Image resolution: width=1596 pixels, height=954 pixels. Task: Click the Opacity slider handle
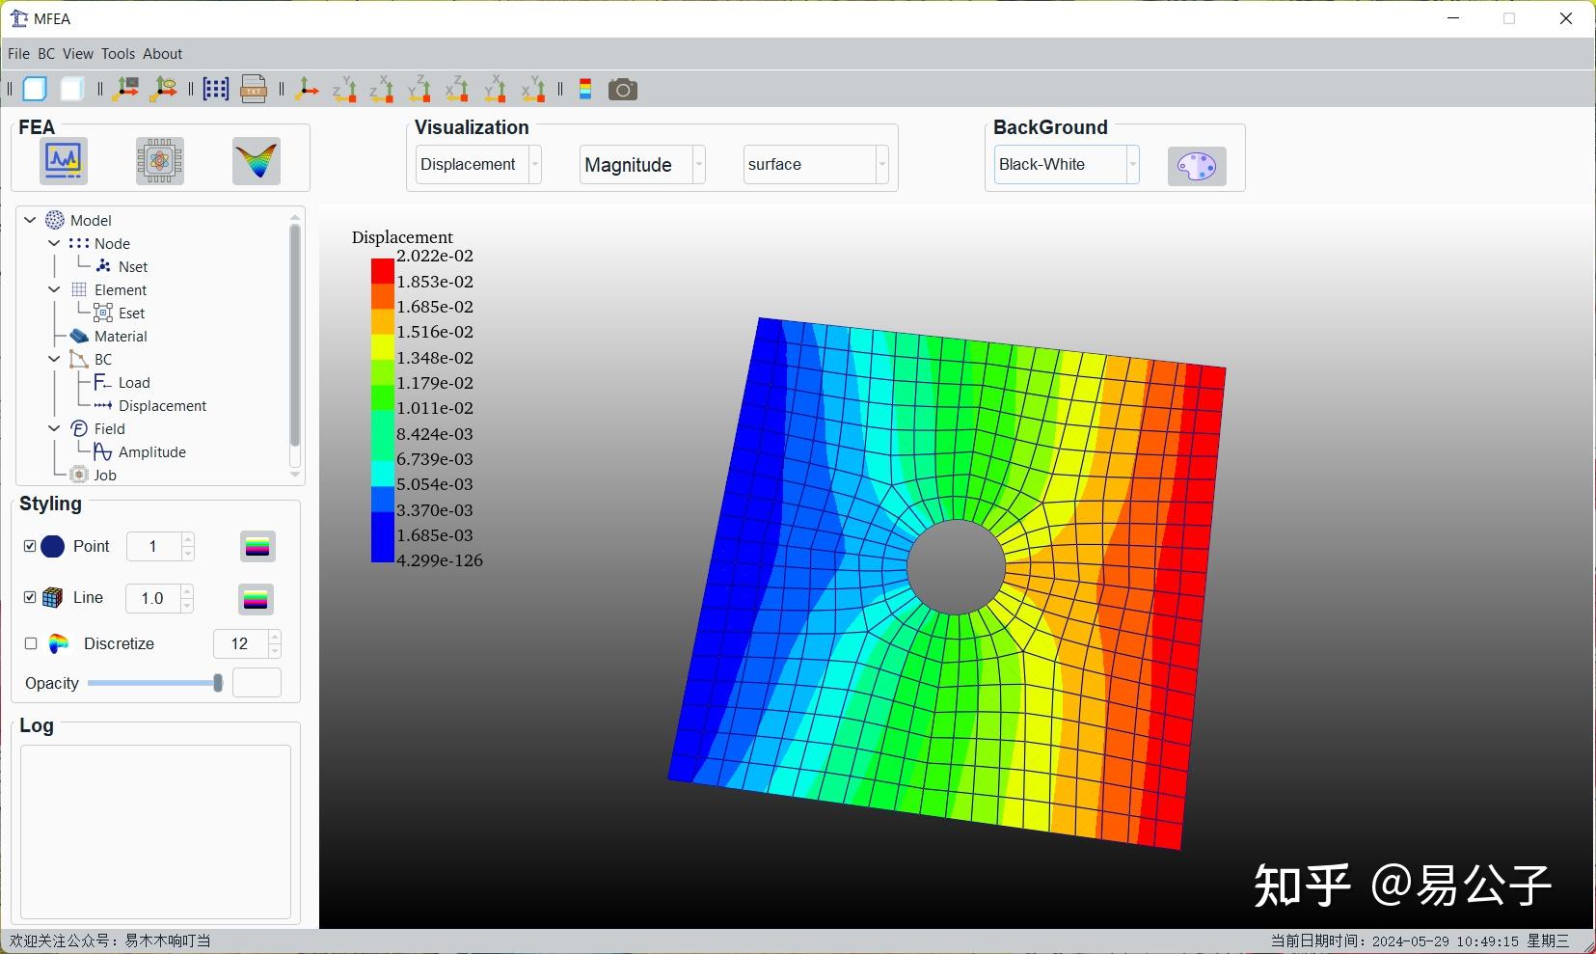pos(218,683)
